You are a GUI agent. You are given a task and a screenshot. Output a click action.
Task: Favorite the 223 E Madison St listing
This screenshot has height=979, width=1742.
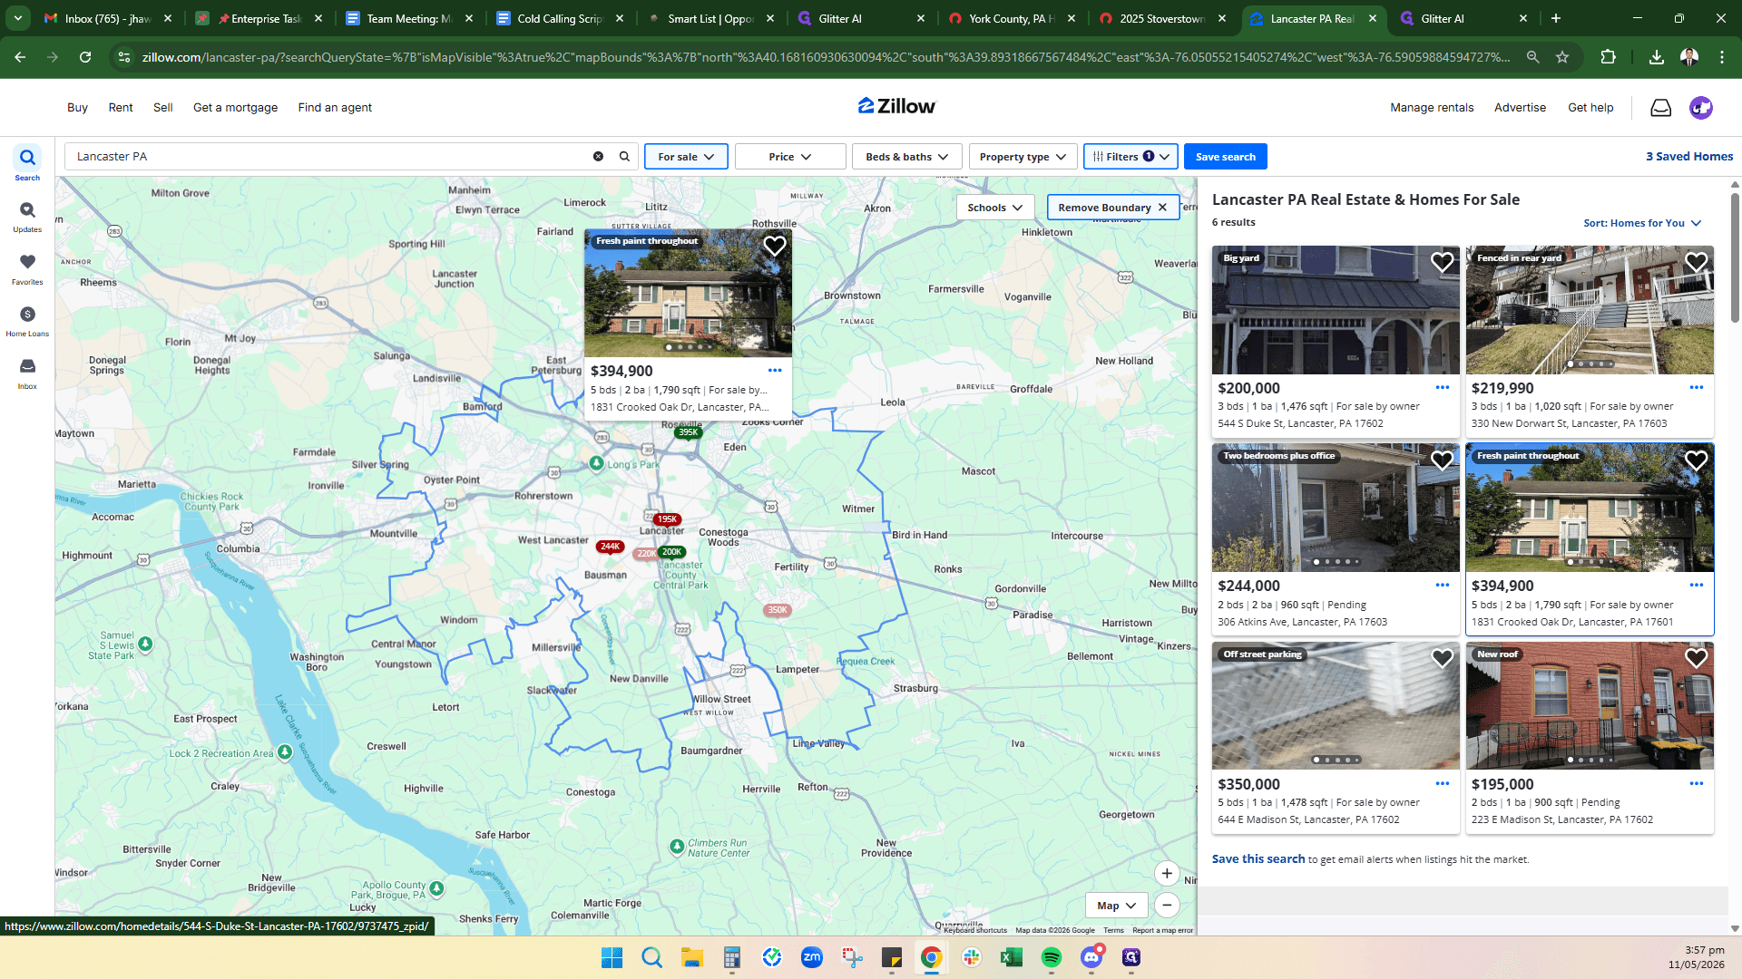click(x=1697, y=658)
